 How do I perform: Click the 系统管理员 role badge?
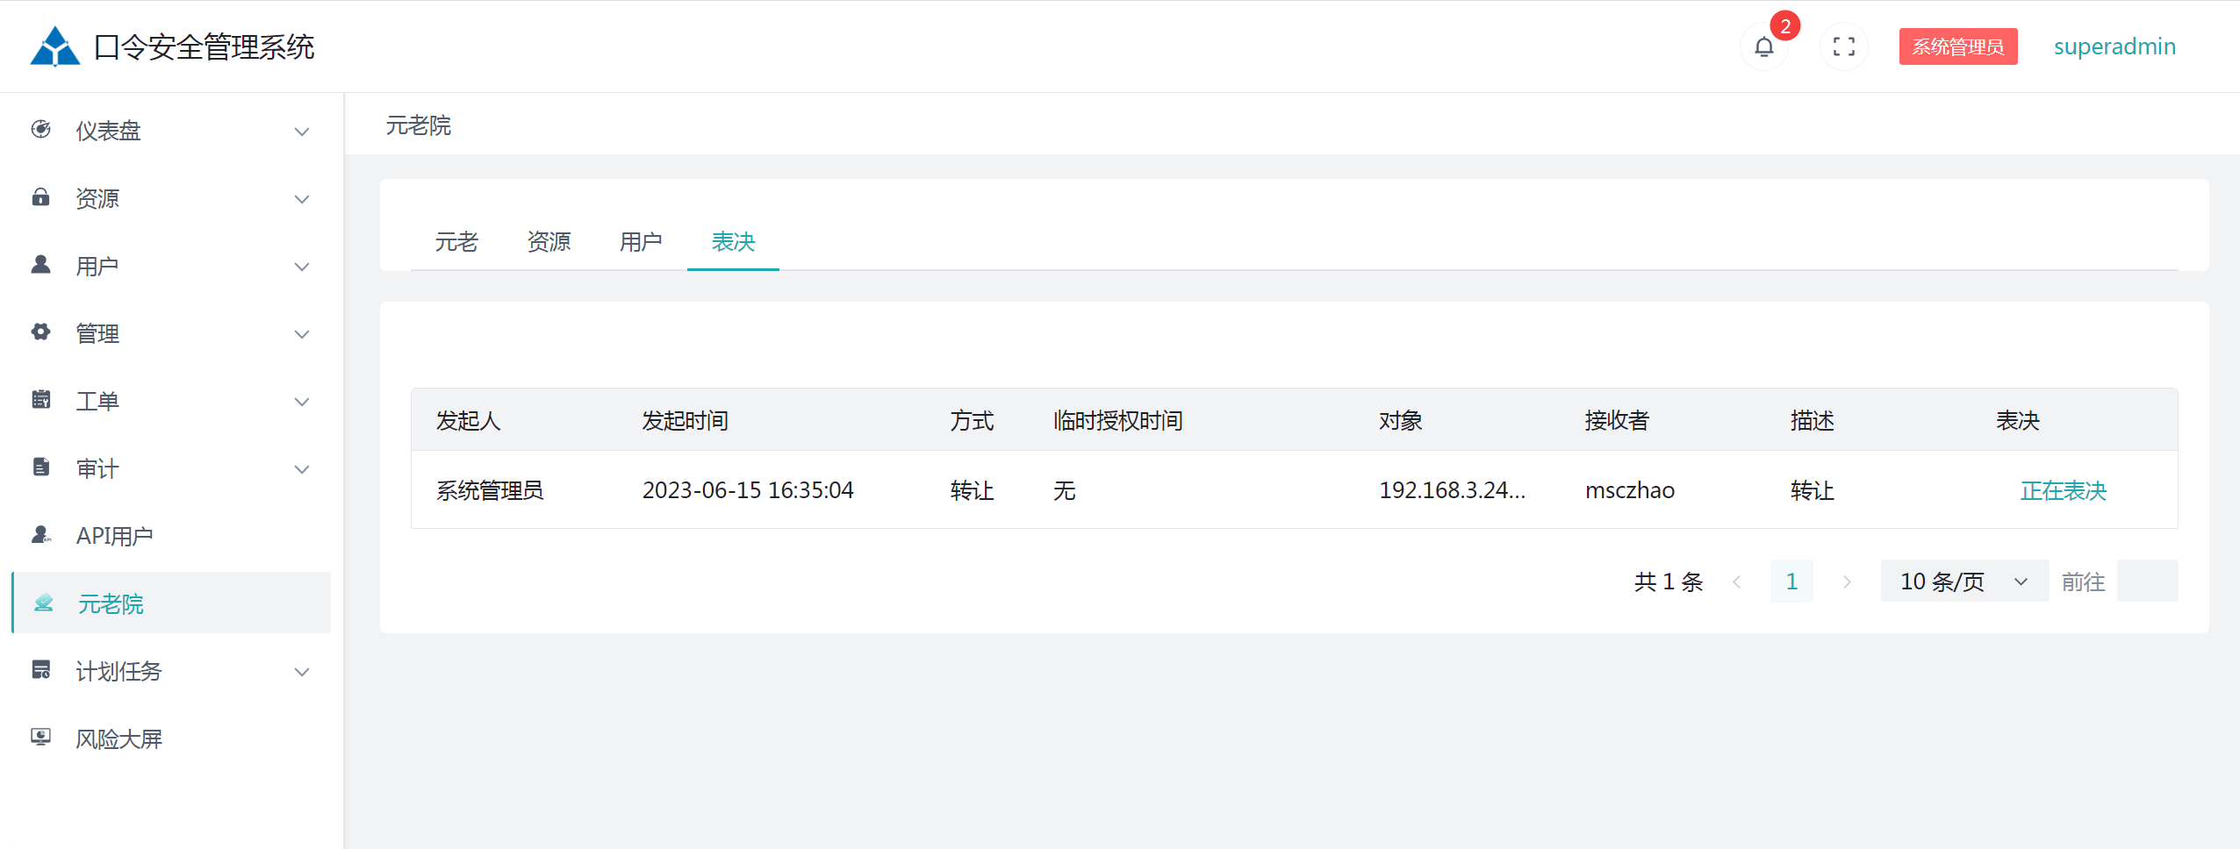coord(1957,46)
